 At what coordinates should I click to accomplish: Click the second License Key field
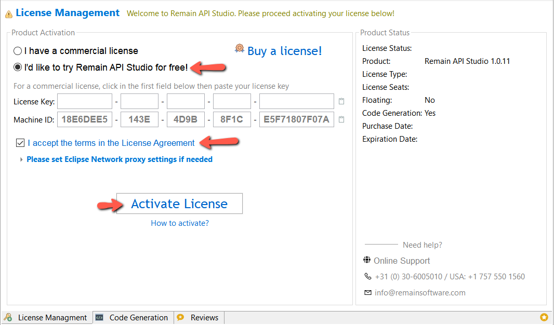[140, 101]
